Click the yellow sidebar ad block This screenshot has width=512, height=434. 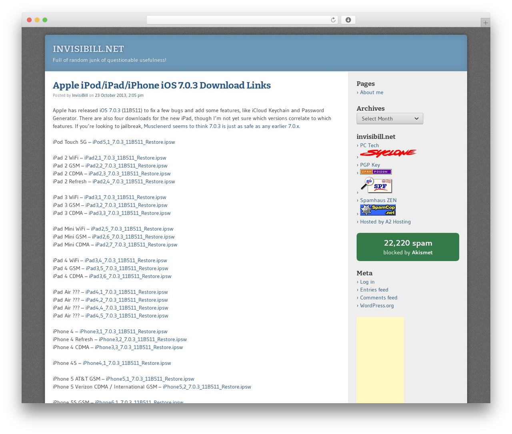tap(380, 360)
